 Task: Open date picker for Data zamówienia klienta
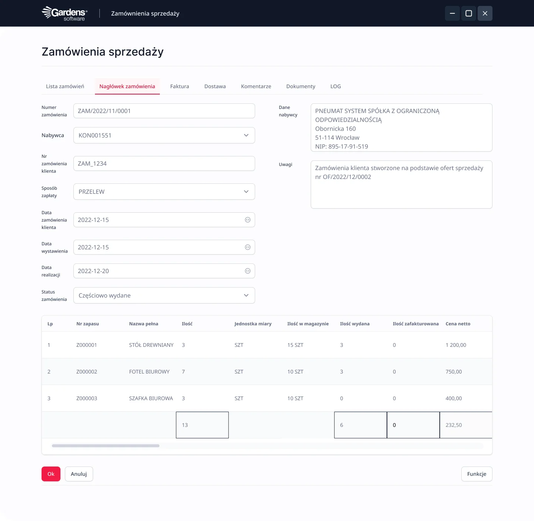[x=248, y=220]
